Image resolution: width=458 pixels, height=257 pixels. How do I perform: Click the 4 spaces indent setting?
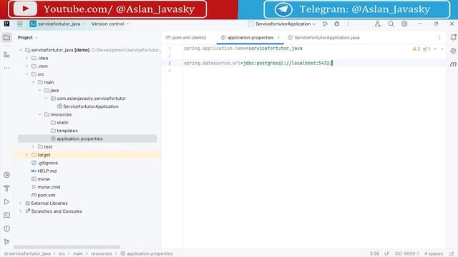[x=434, y=254]
